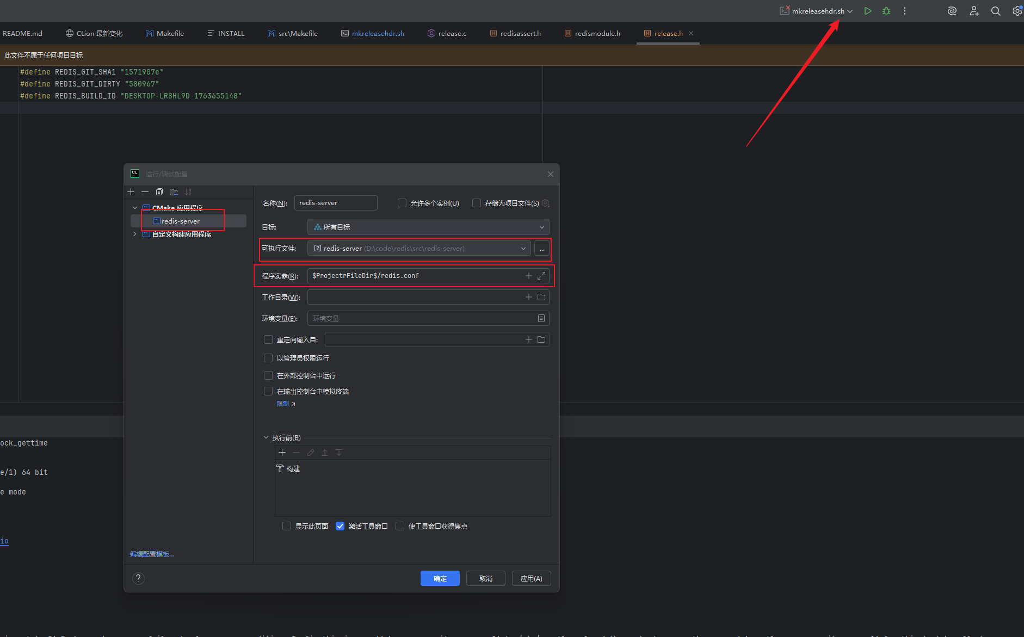Click browse button next to executable field
The width and height of the screenshot is (1024, 637).
(542, 249)
